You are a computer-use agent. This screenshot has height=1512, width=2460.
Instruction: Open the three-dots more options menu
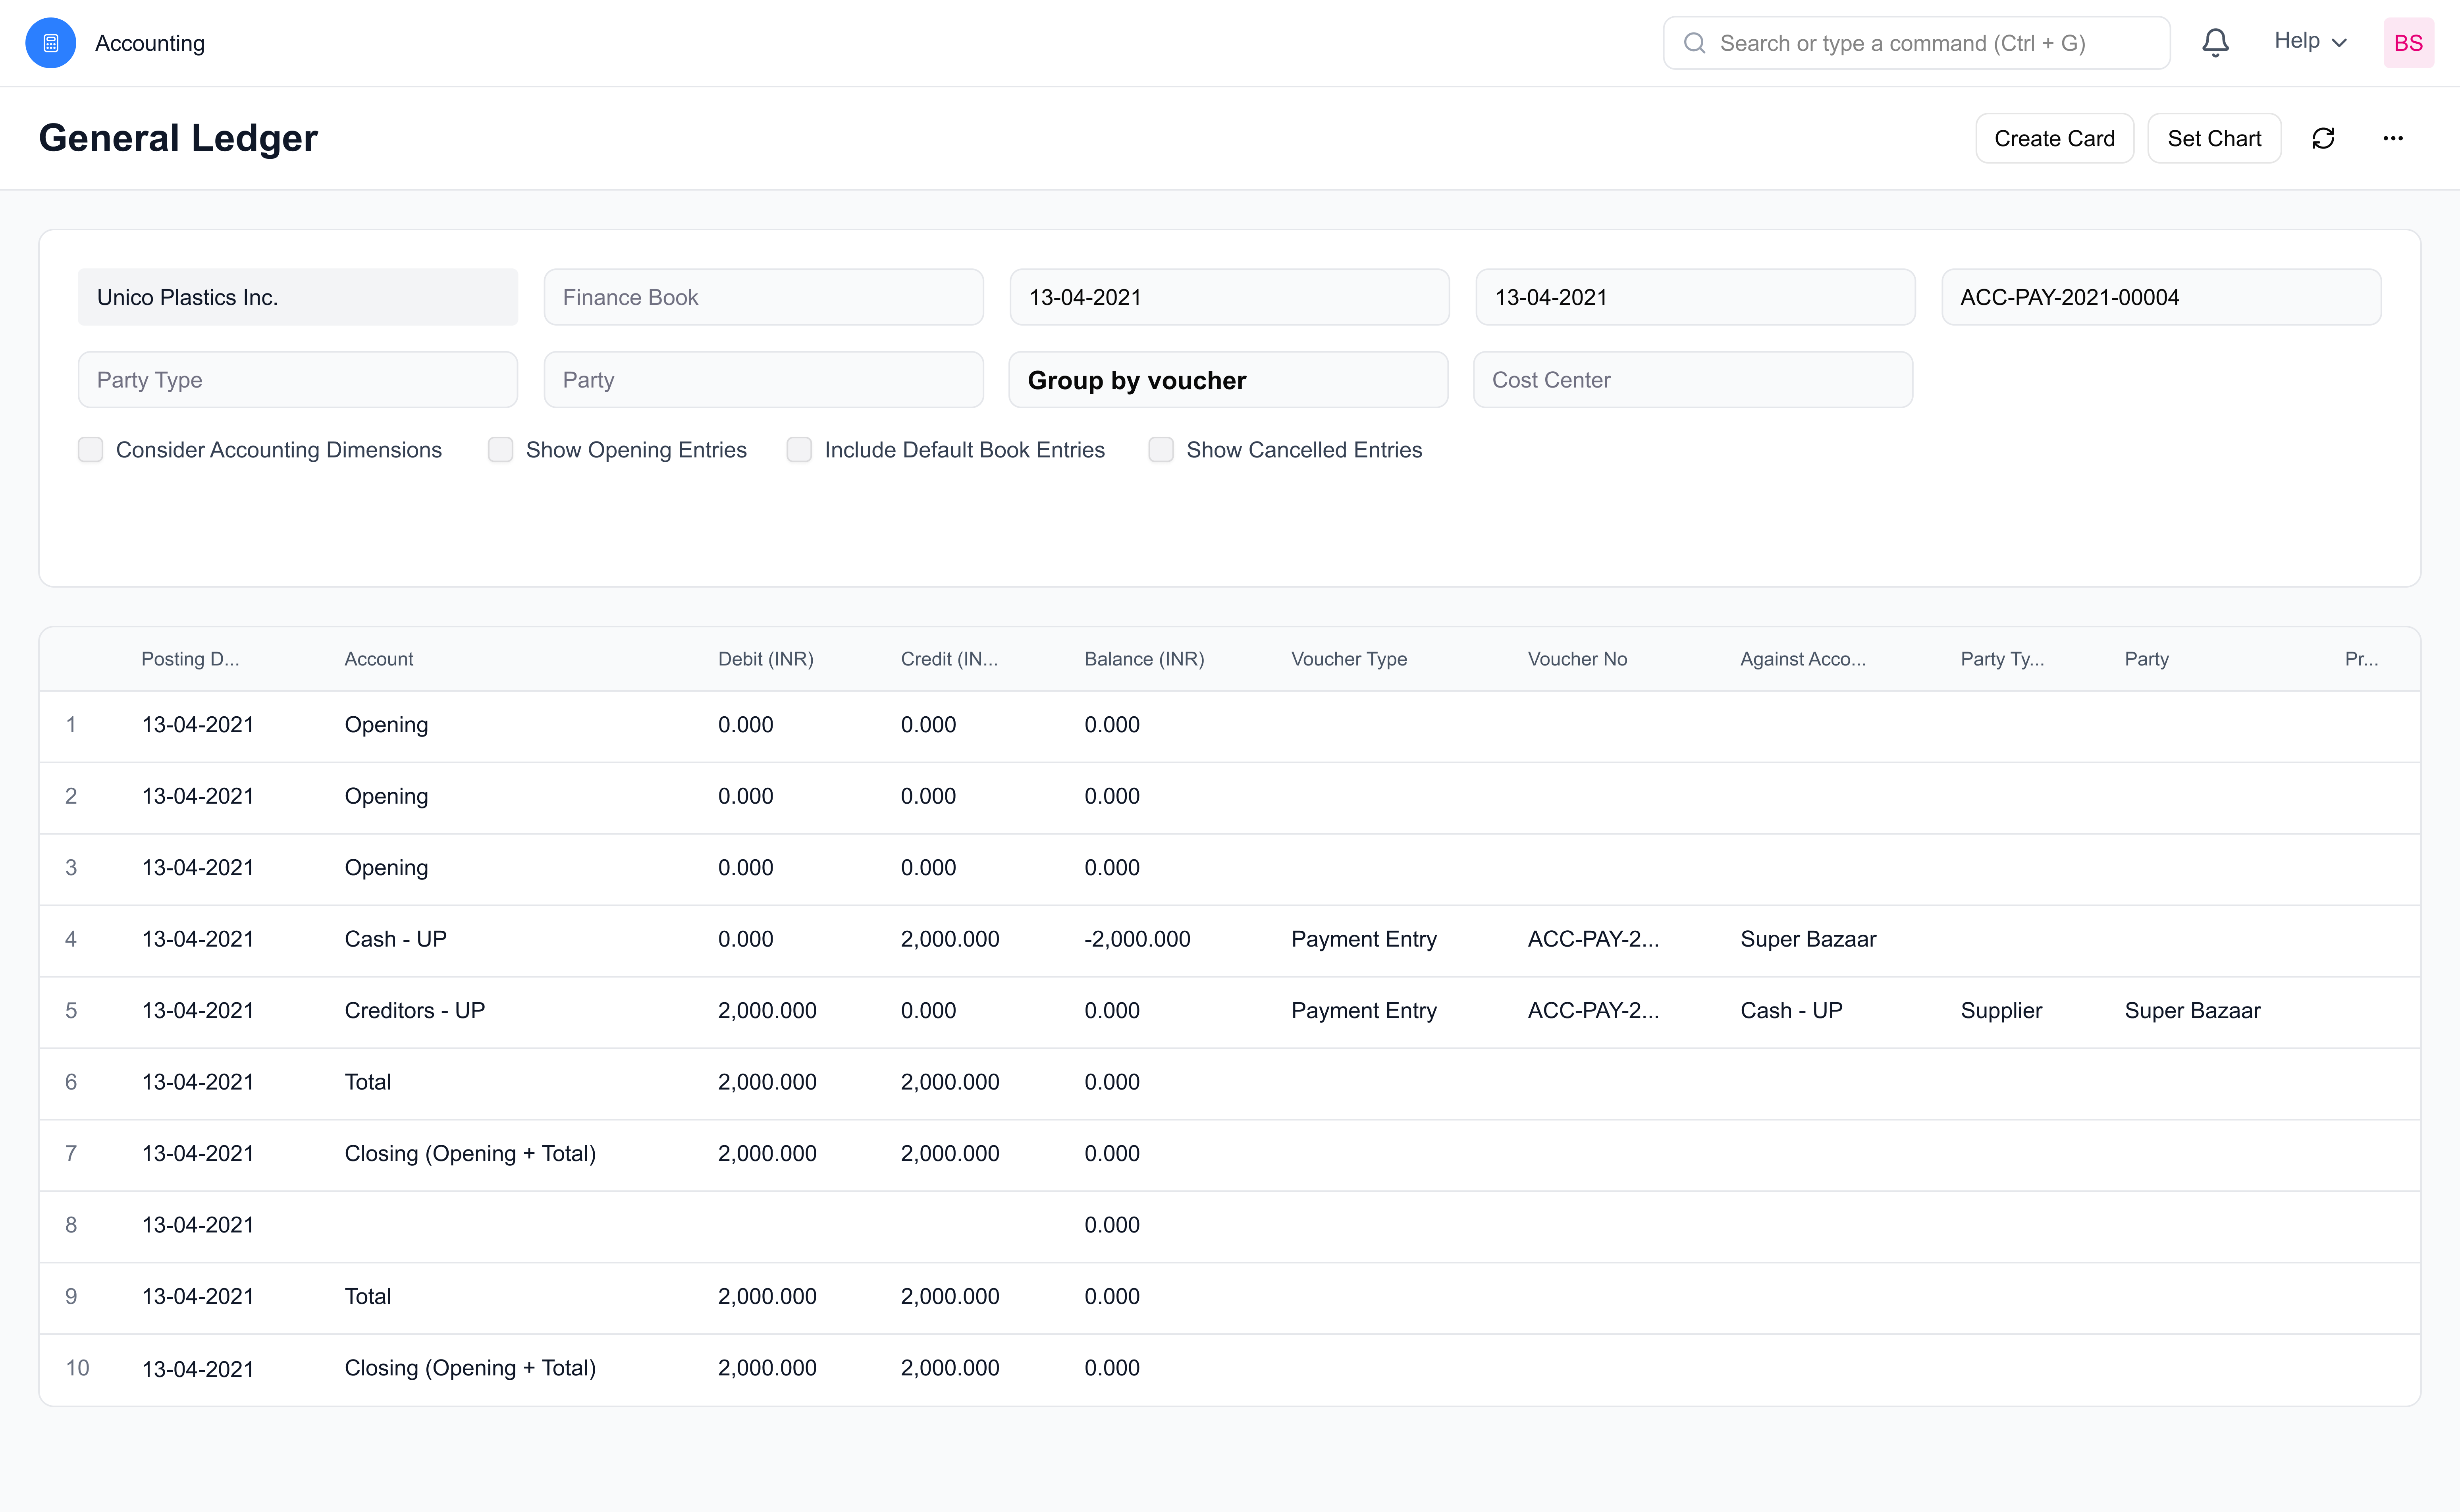click(2392, 138)
